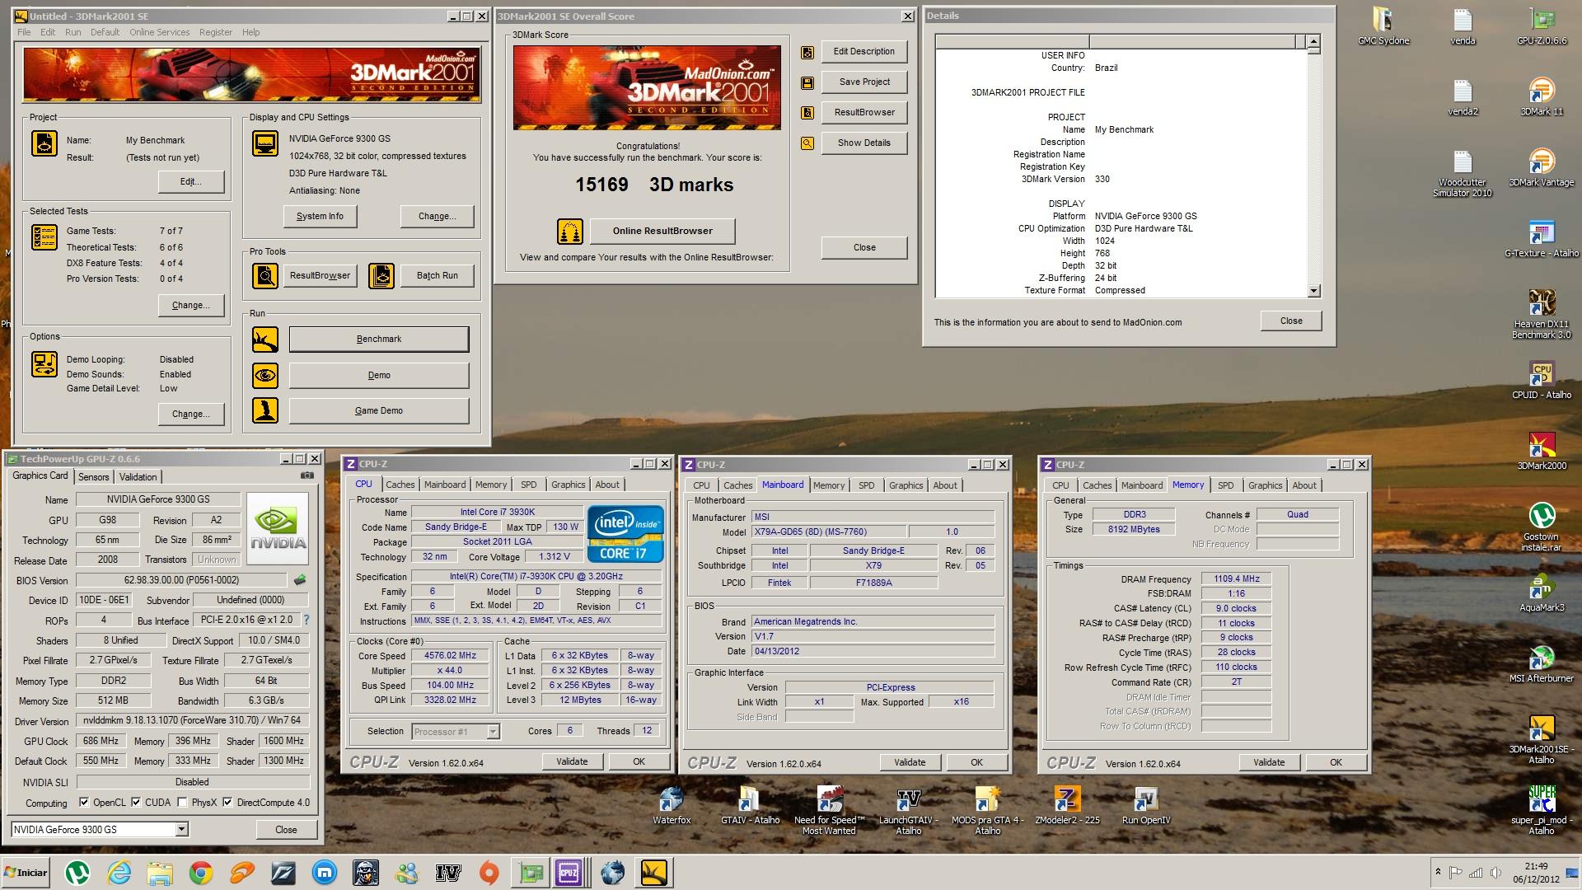Viewport: 1582px width, 890px height.
Task: Switch to the Validation tab in GPU-Z
Action: click(138, 477)
